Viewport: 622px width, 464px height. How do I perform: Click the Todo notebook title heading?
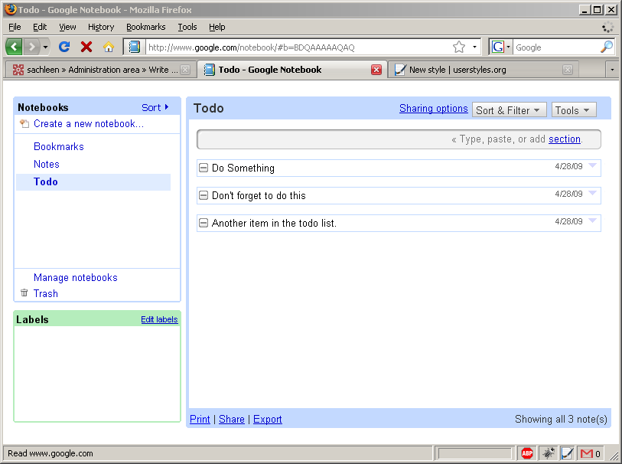click(209, 109)
